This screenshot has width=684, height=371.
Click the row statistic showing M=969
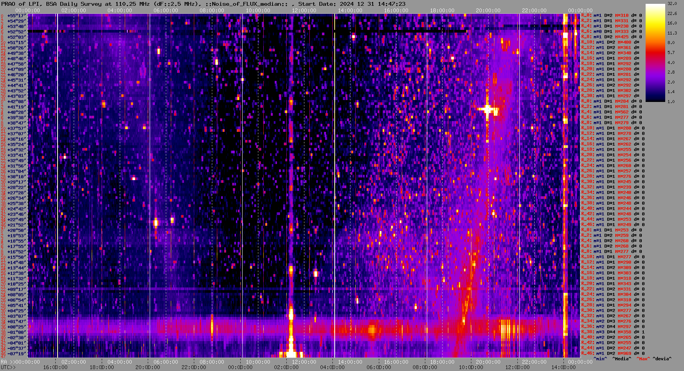(x=613, y=354)
